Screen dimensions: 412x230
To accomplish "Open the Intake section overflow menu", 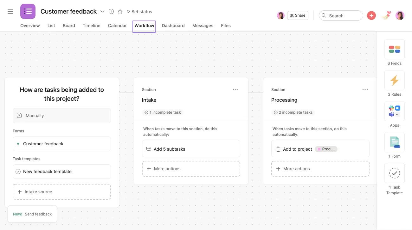I will tap(236, 90).
